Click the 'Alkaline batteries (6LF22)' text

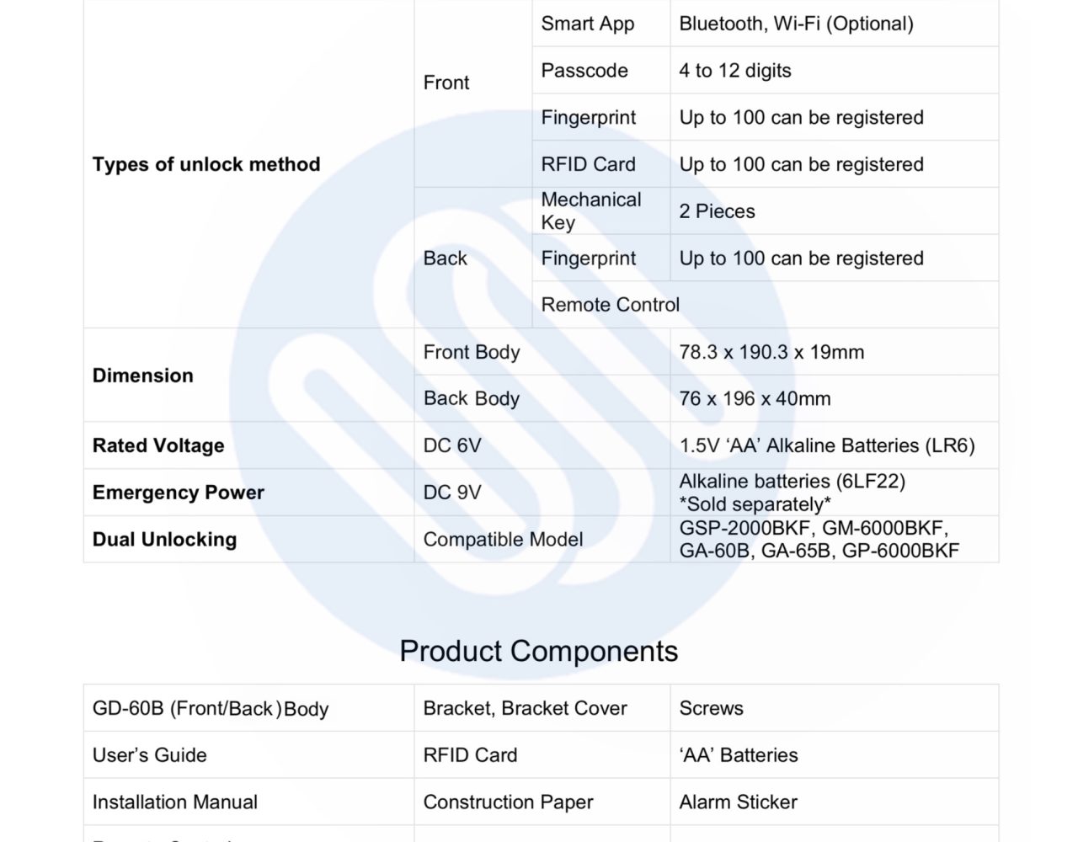click(x=792, y=482)
